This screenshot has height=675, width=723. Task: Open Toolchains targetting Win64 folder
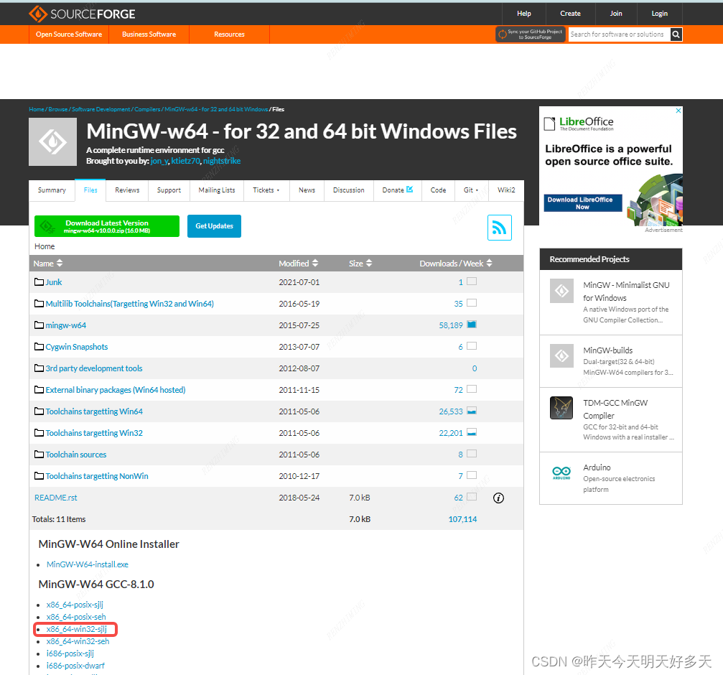(94, 411)
